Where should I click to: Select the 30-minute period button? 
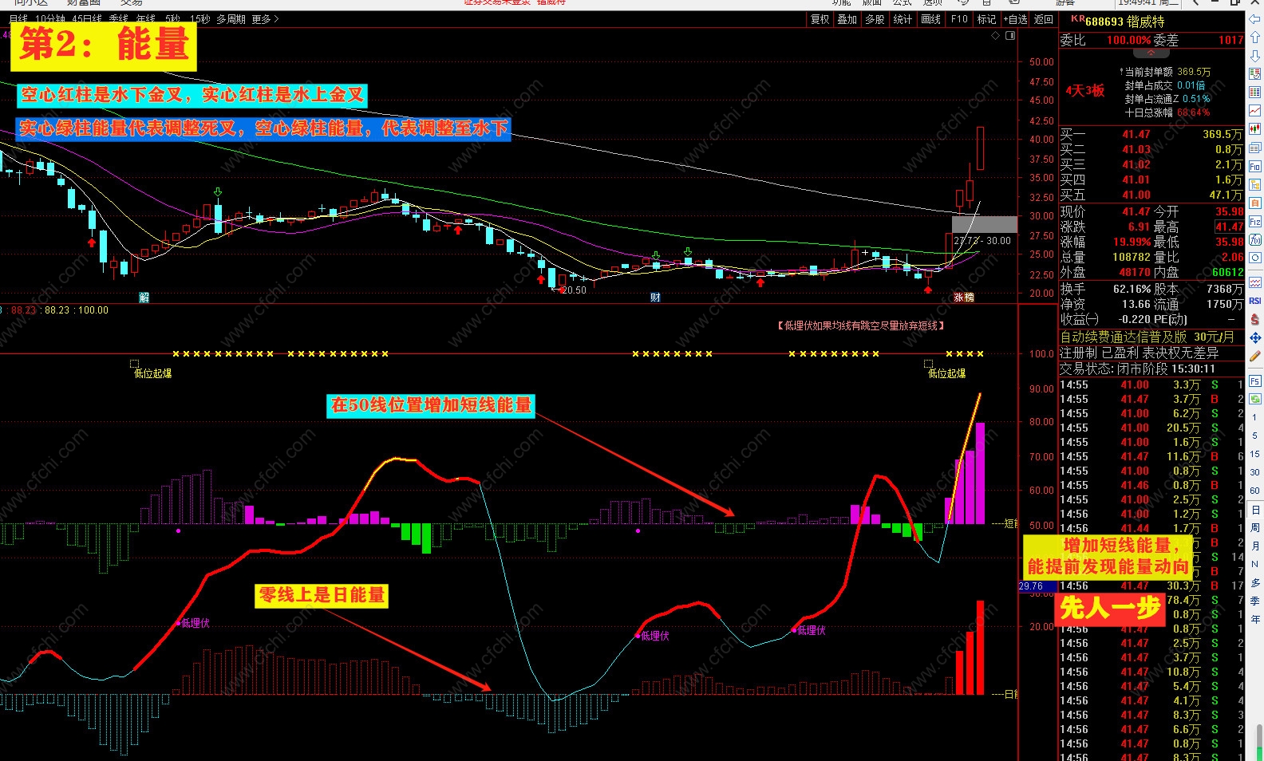tap(1254, 472)
